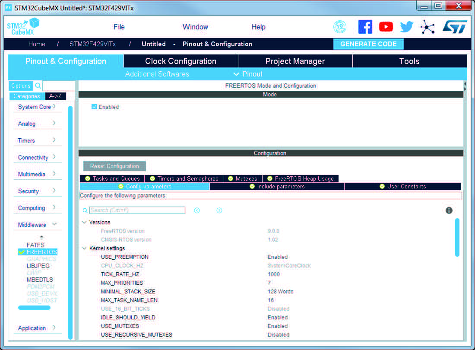Go to previous search result arrow
This screenshot has height=350, width=475.
(197, 210)
